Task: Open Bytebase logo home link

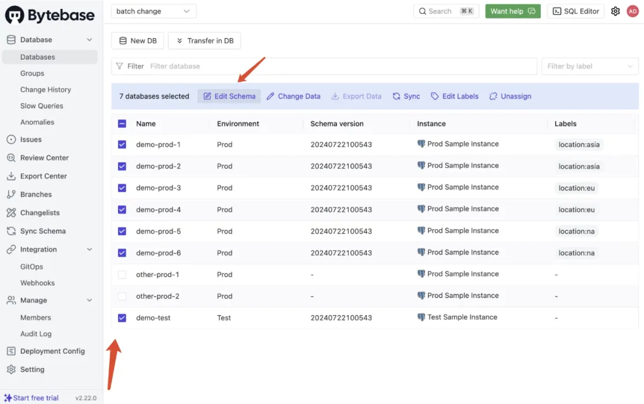Action: 50,15
